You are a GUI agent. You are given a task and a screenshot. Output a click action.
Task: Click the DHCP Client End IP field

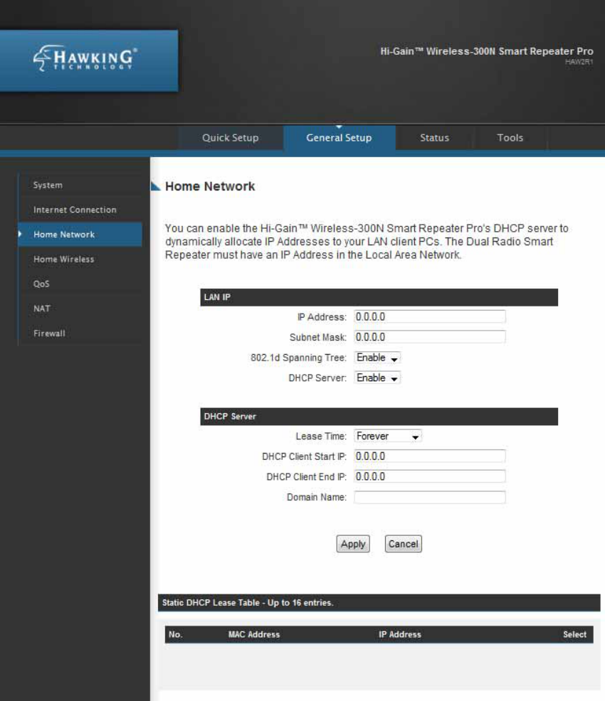[x=430, y=476]
